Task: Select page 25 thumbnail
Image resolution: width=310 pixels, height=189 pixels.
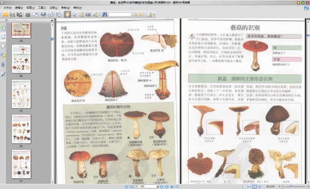Action: [21, 94]
